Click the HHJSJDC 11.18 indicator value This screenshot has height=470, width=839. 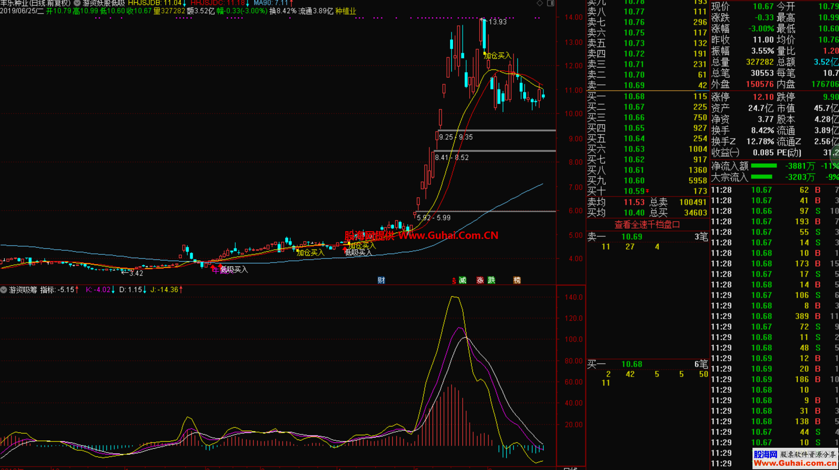220,3
